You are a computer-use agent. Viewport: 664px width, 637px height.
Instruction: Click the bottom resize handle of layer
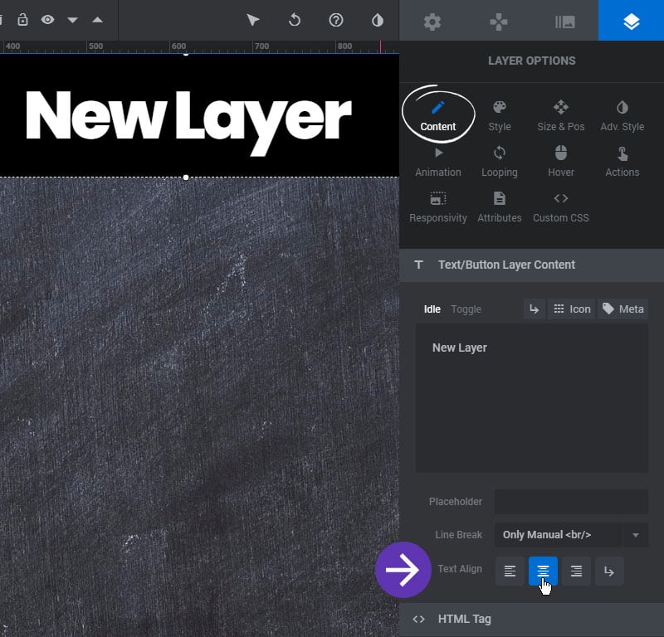point(186,177)
